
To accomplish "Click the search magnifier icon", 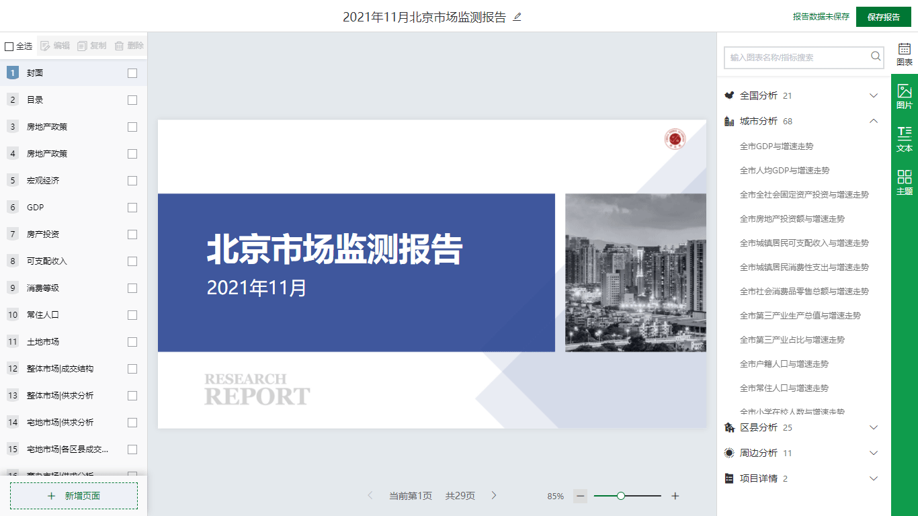I will 876,56.
